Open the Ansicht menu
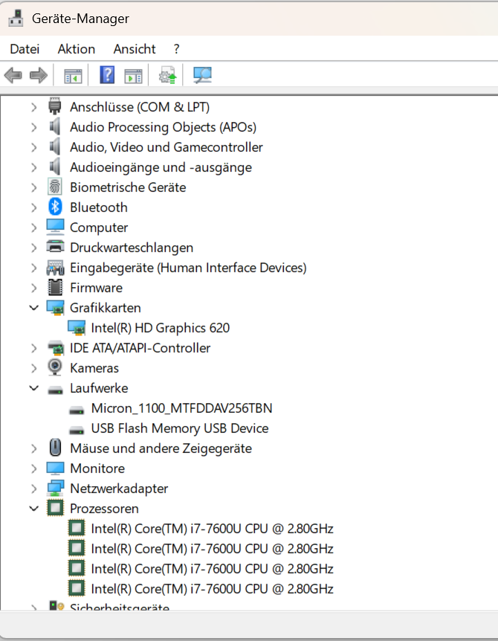The height and width of the screenshot is (641, 498). [135, 49]
